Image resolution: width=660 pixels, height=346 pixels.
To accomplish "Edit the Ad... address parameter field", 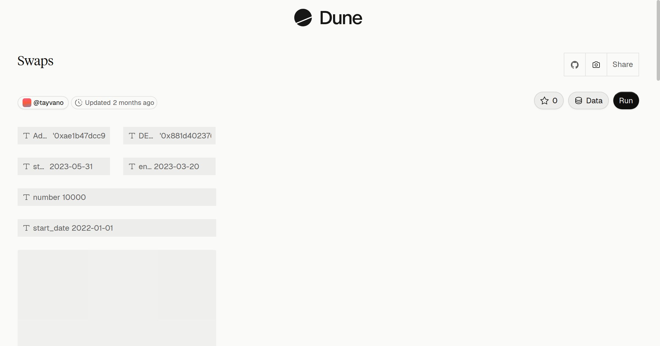I will (x=64, y=136).
